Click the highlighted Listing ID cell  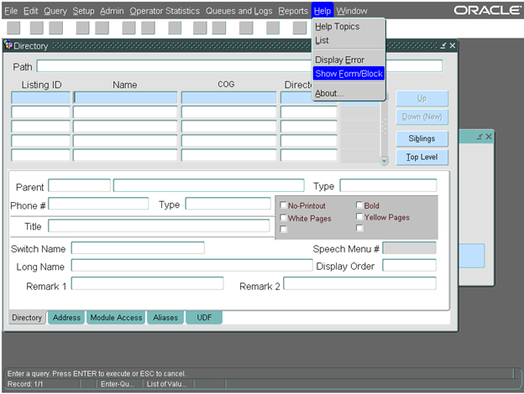tap(41, 97)
